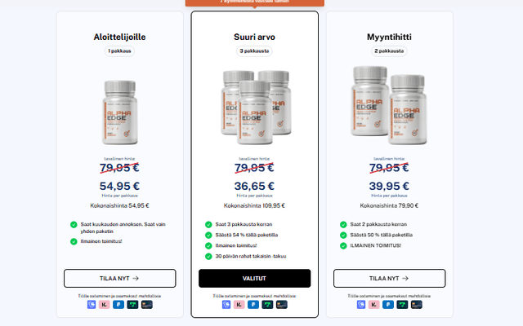Viewport: 523px width, 326px height.
Task: Click the 1 pakkaus badge
Action: pyautogui.click(x=119, y=51)
